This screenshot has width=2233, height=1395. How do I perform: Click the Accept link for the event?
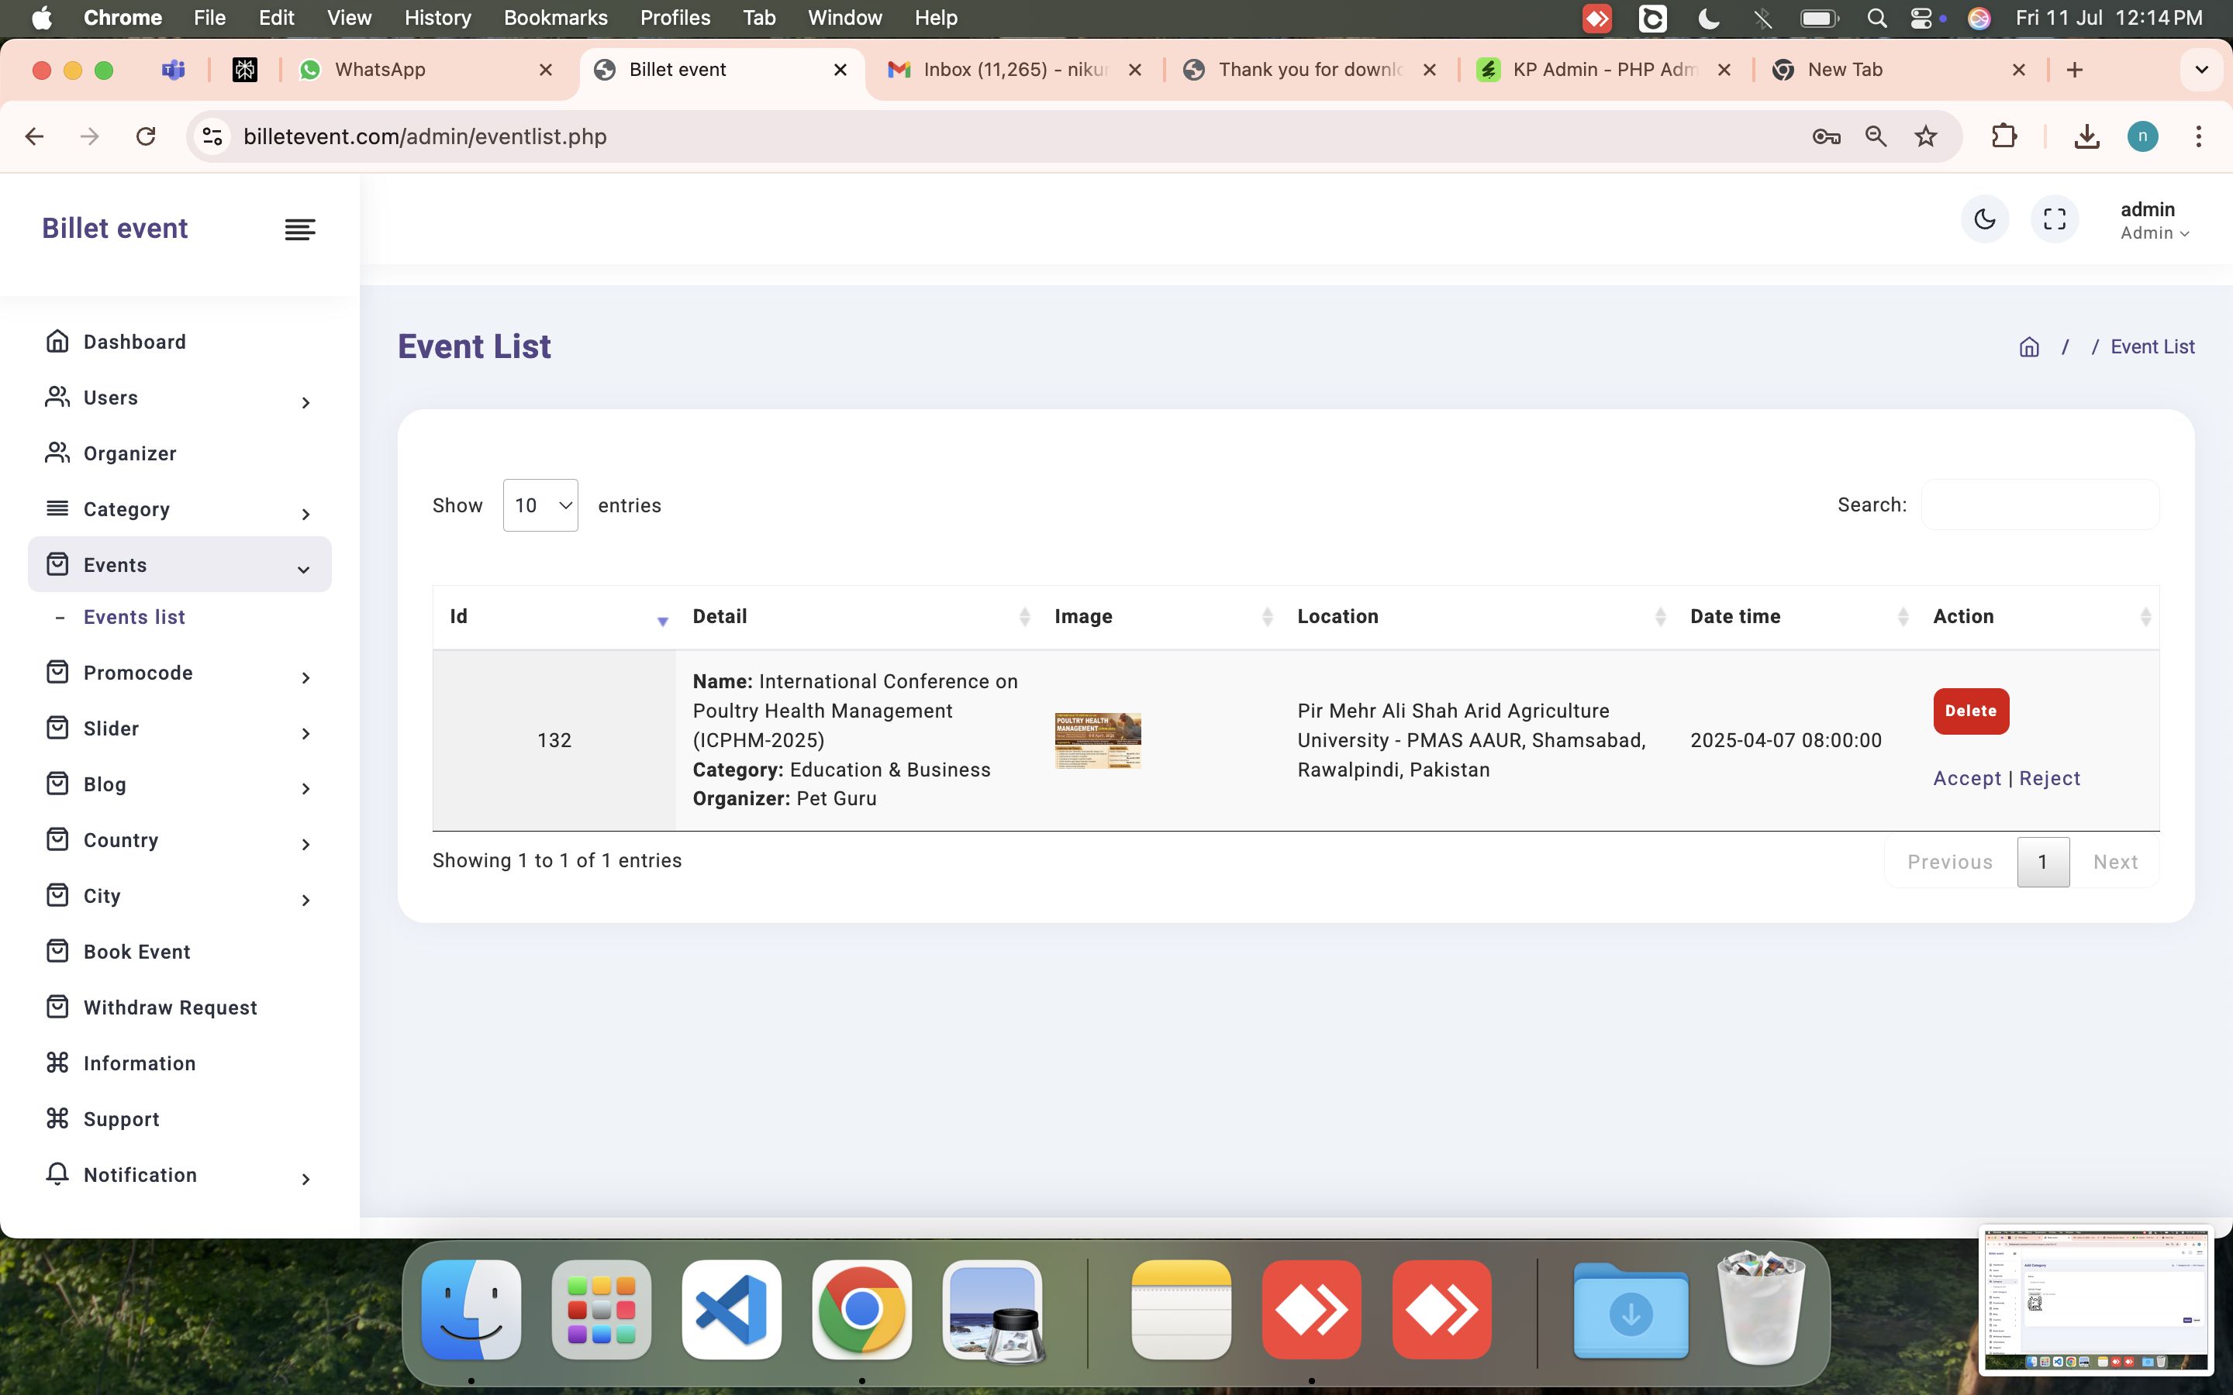1966,779
